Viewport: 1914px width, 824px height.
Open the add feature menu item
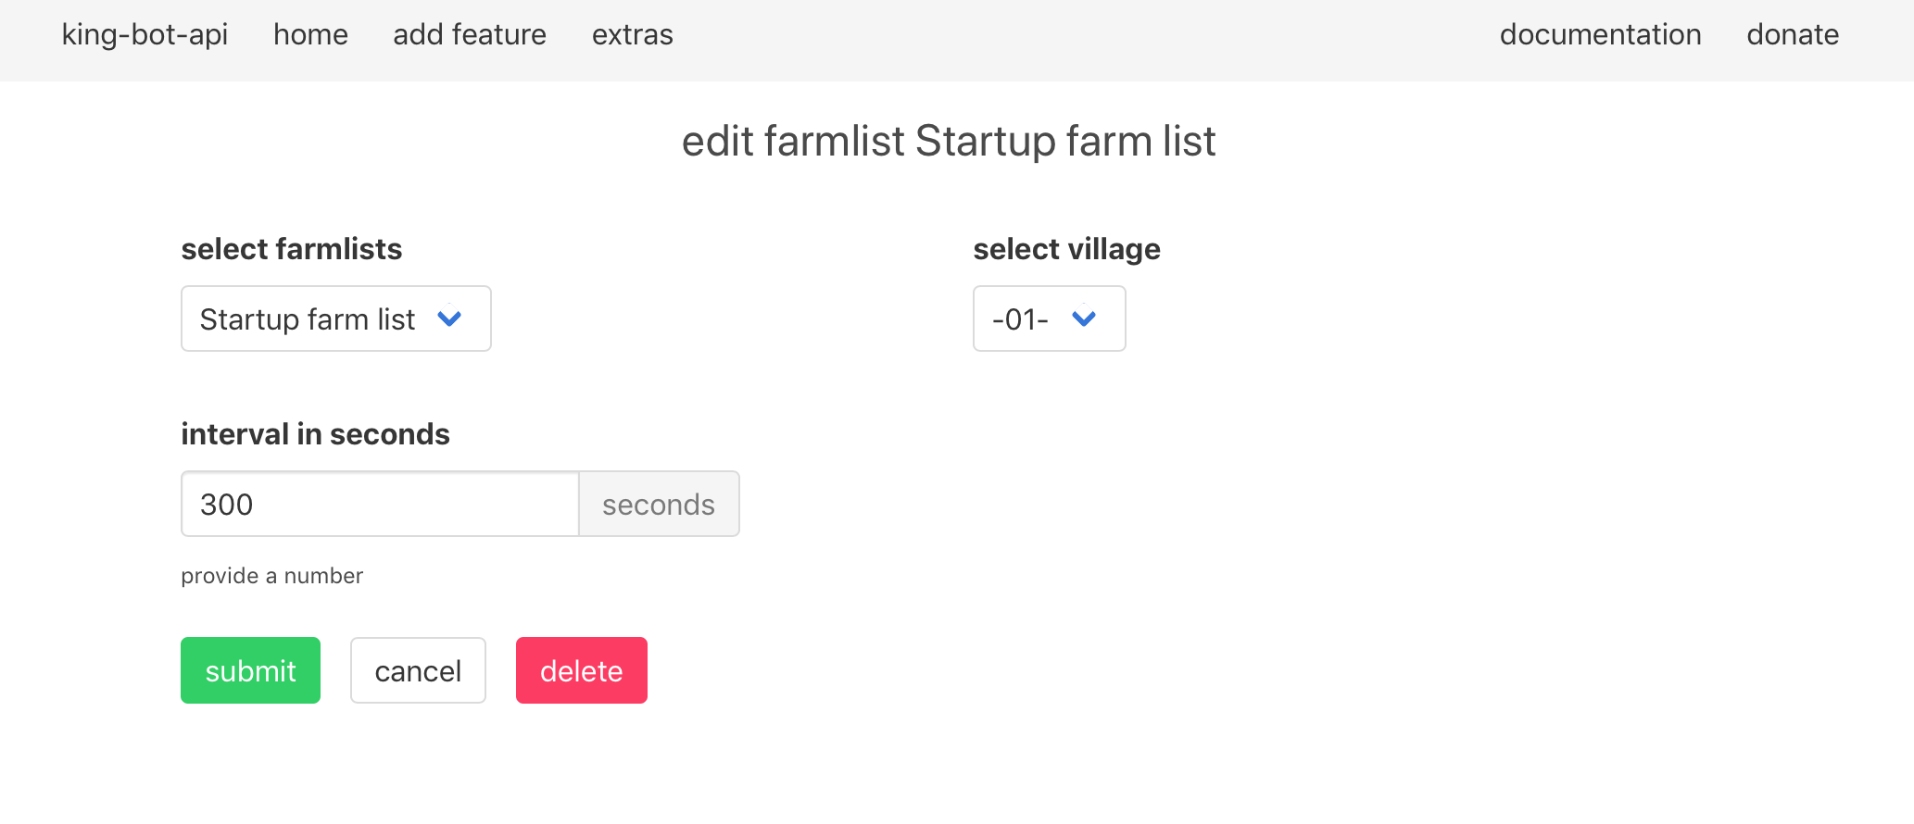[470, 35]
